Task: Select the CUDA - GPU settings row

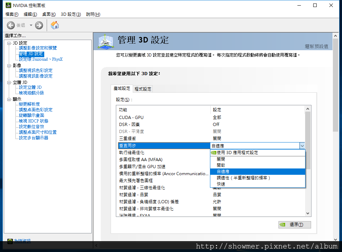Action: point(211,118)
